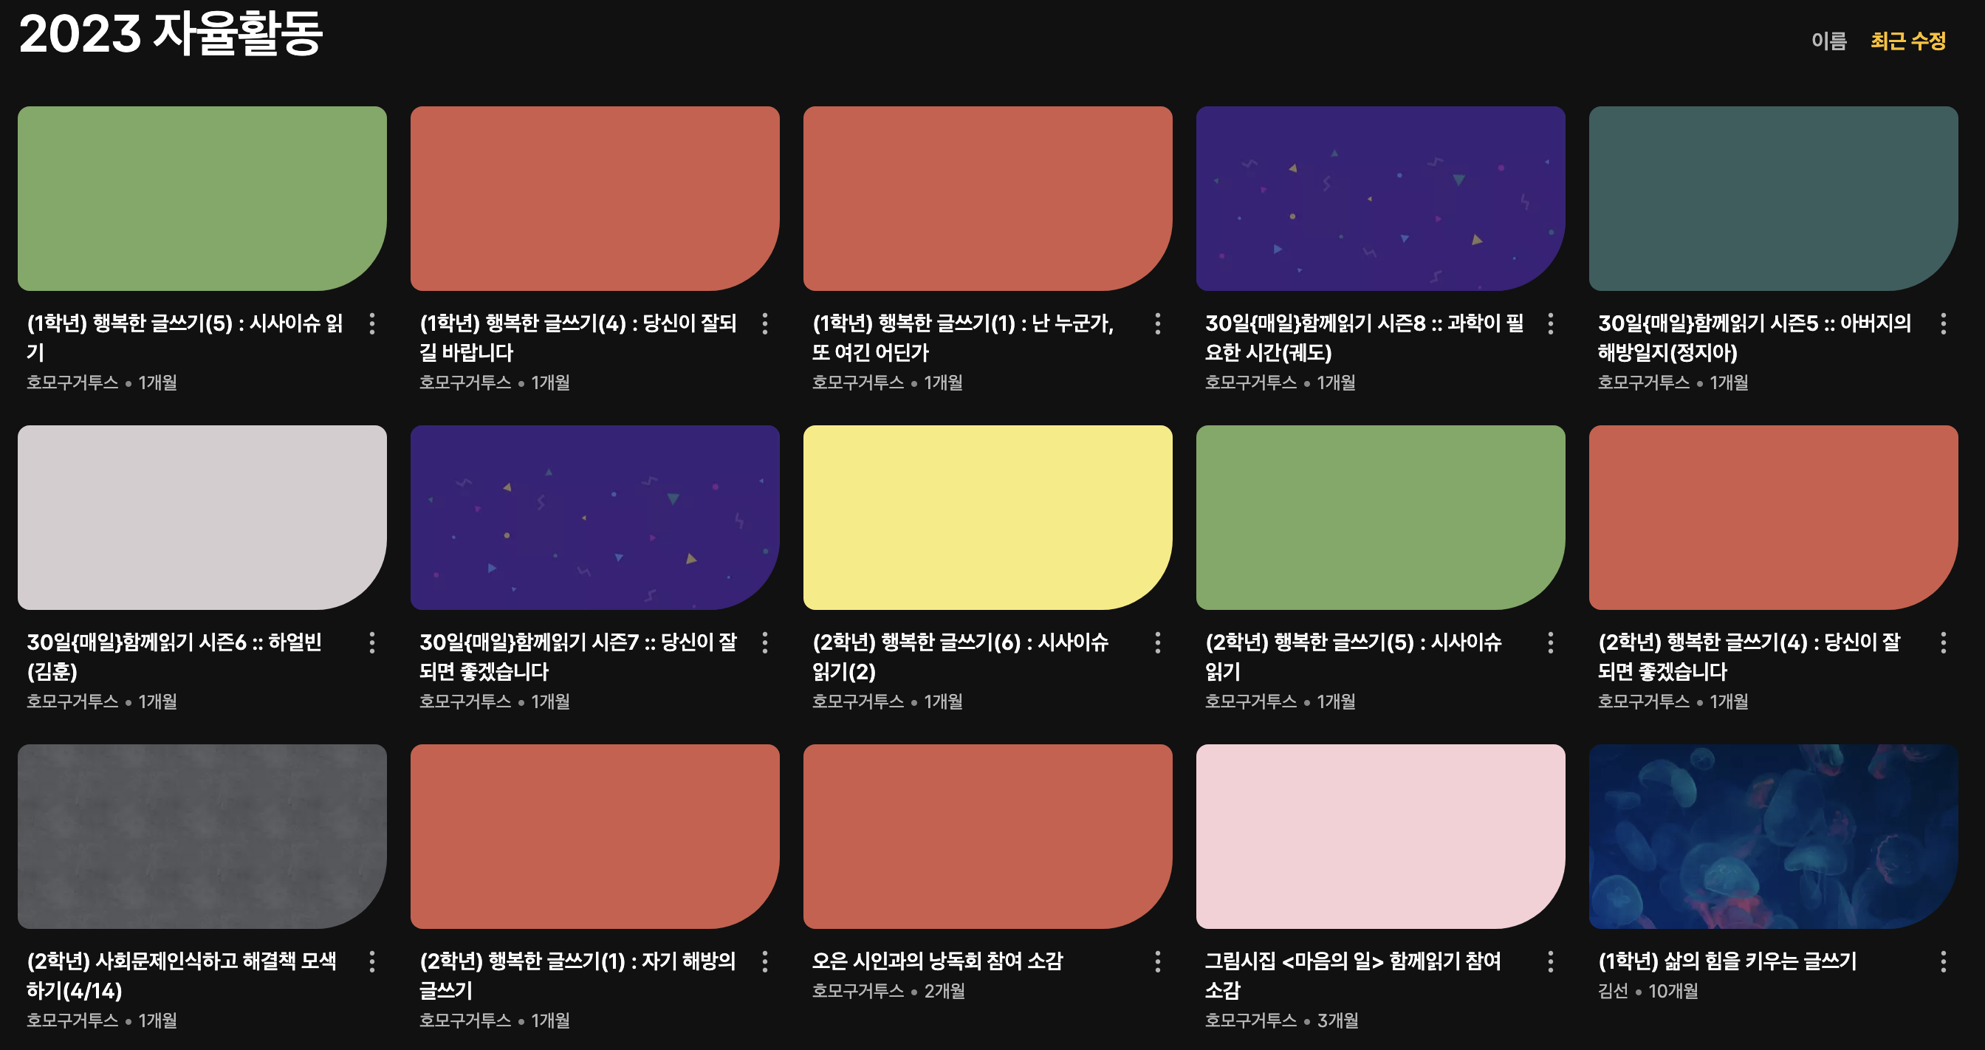Image resolution: width=1985 pixels, height=1050 pixels.
Task: Click three-dot menu for 시즌8 과학이 필요한 시간
Action: pyautogui.click(x=1550, y=323)
